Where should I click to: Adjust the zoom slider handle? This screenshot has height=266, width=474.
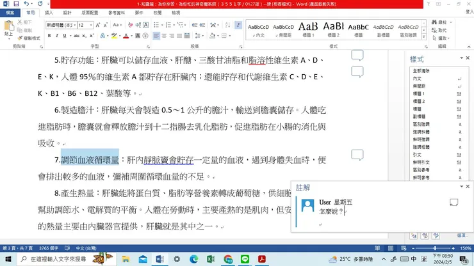[x=435, y=248]
